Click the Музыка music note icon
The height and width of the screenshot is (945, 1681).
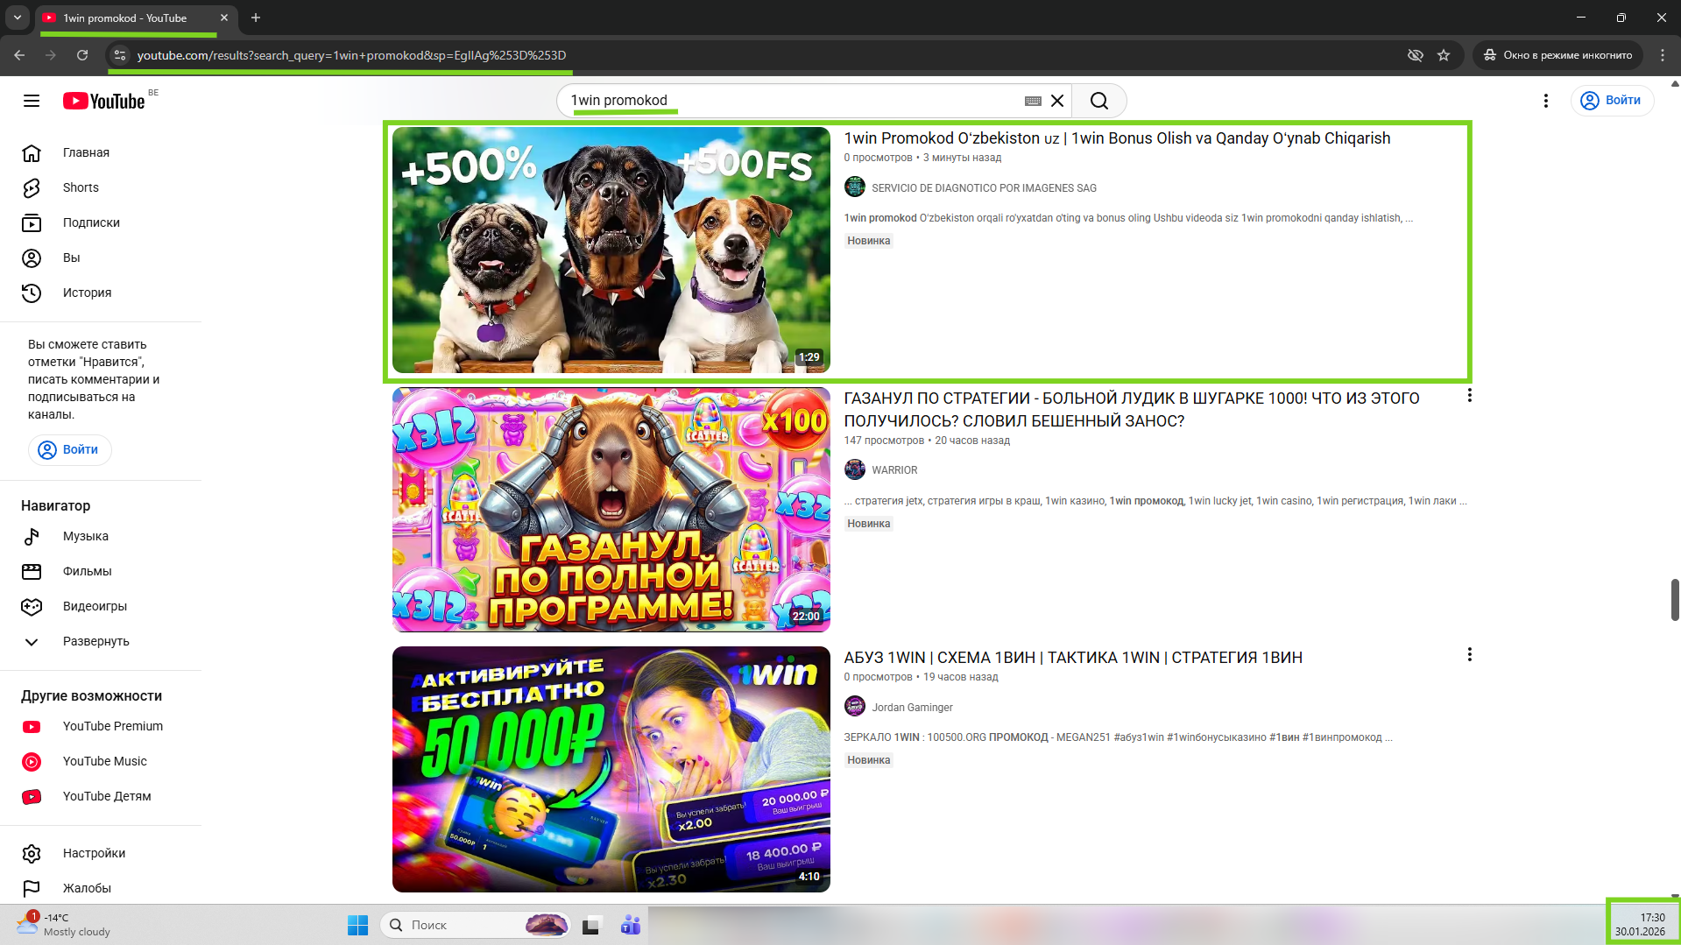pyautogui.click(x=32, y=536)
